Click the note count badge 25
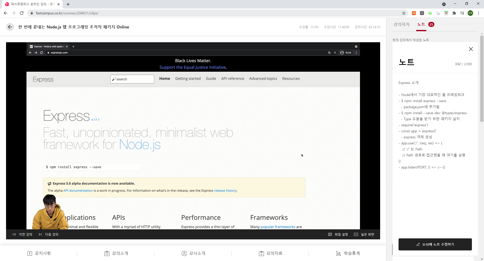 click(431, 24)
